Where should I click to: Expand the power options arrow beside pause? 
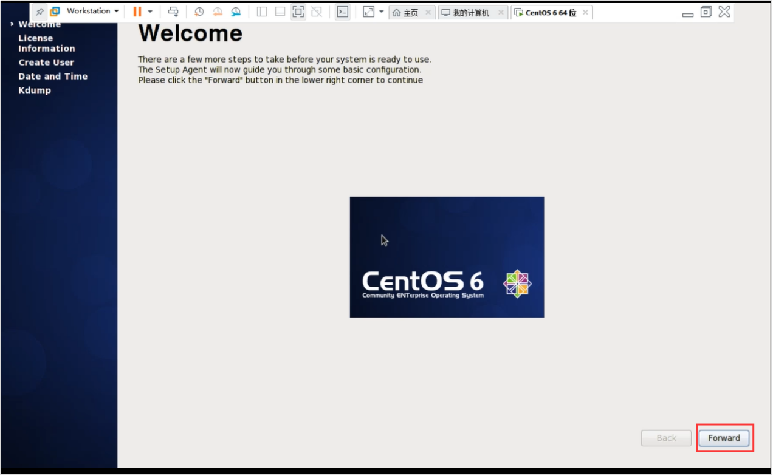point(150,12)
